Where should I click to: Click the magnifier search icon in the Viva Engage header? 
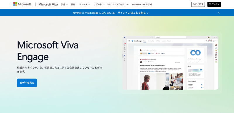206,41
